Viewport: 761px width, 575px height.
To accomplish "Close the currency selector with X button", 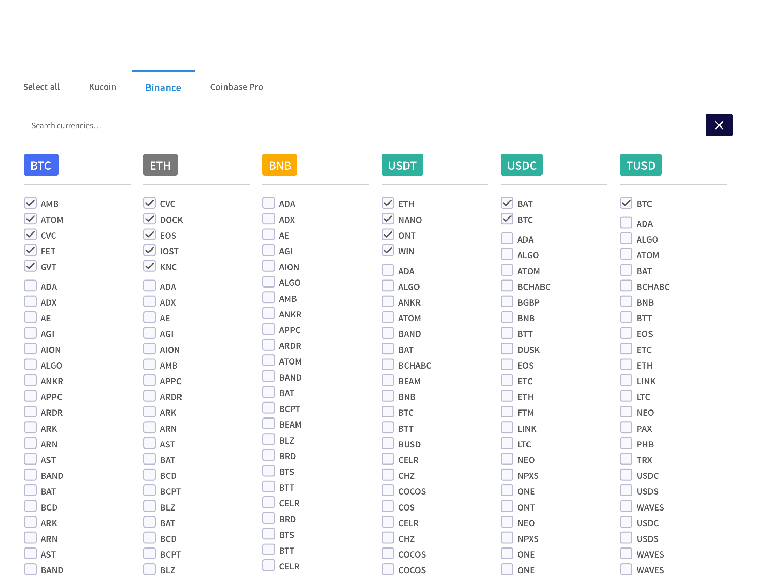I will pos(719,125).
